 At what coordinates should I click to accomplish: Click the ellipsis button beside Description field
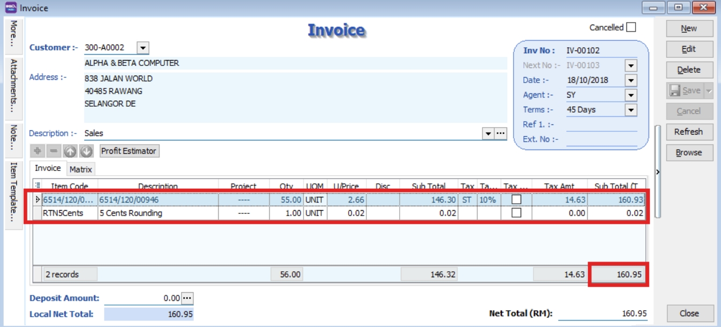coord(501,133)
